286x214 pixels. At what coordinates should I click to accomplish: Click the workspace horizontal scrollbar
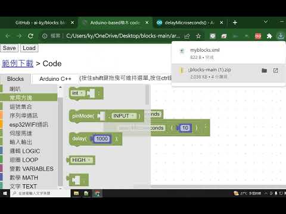pyautogui.click(x=219, y=187)
